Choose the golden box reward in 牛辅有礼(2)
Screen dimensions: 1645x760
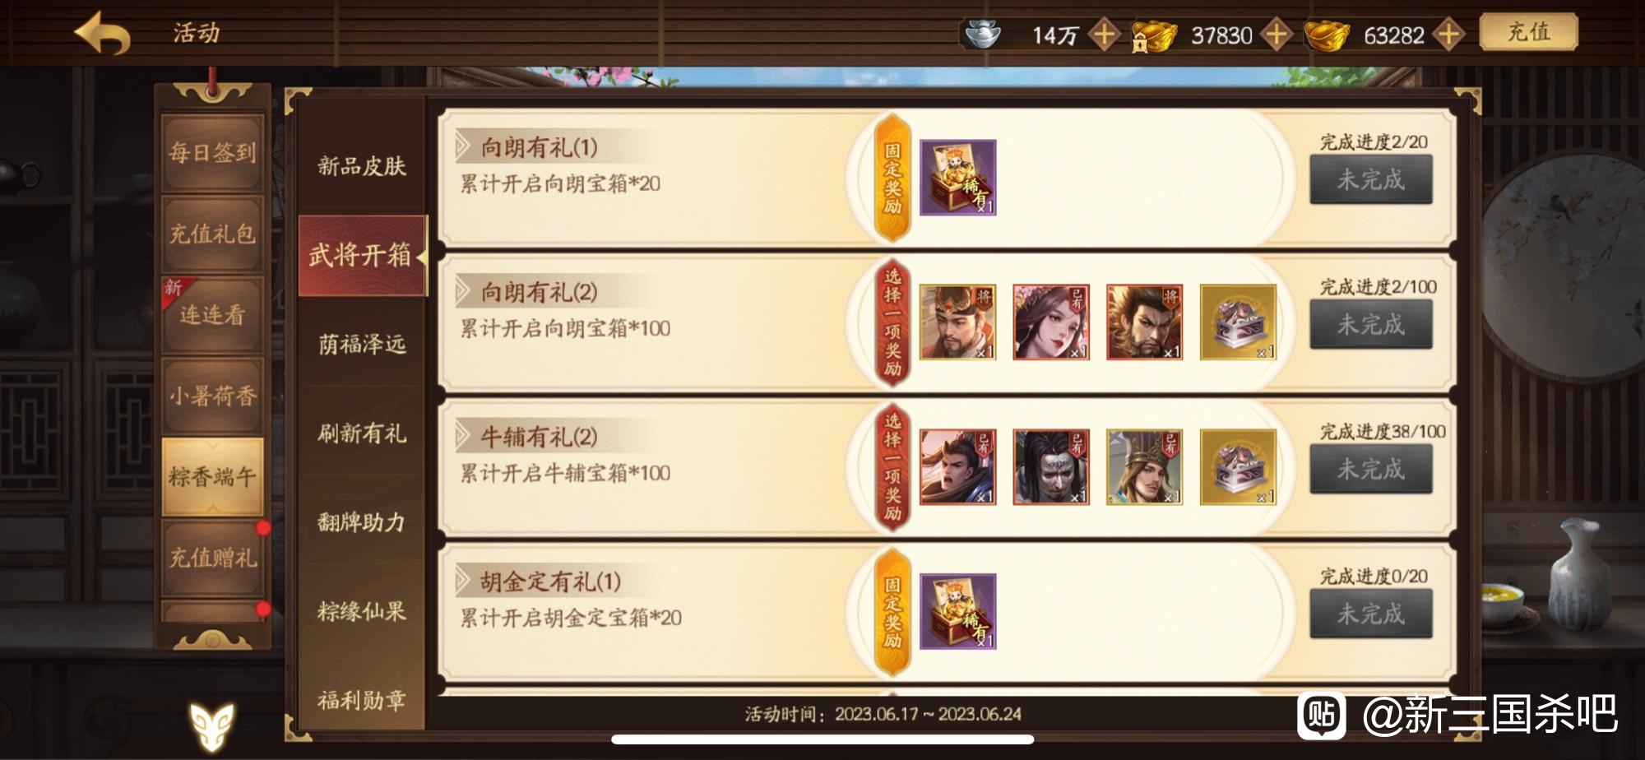pos(1238,467)
